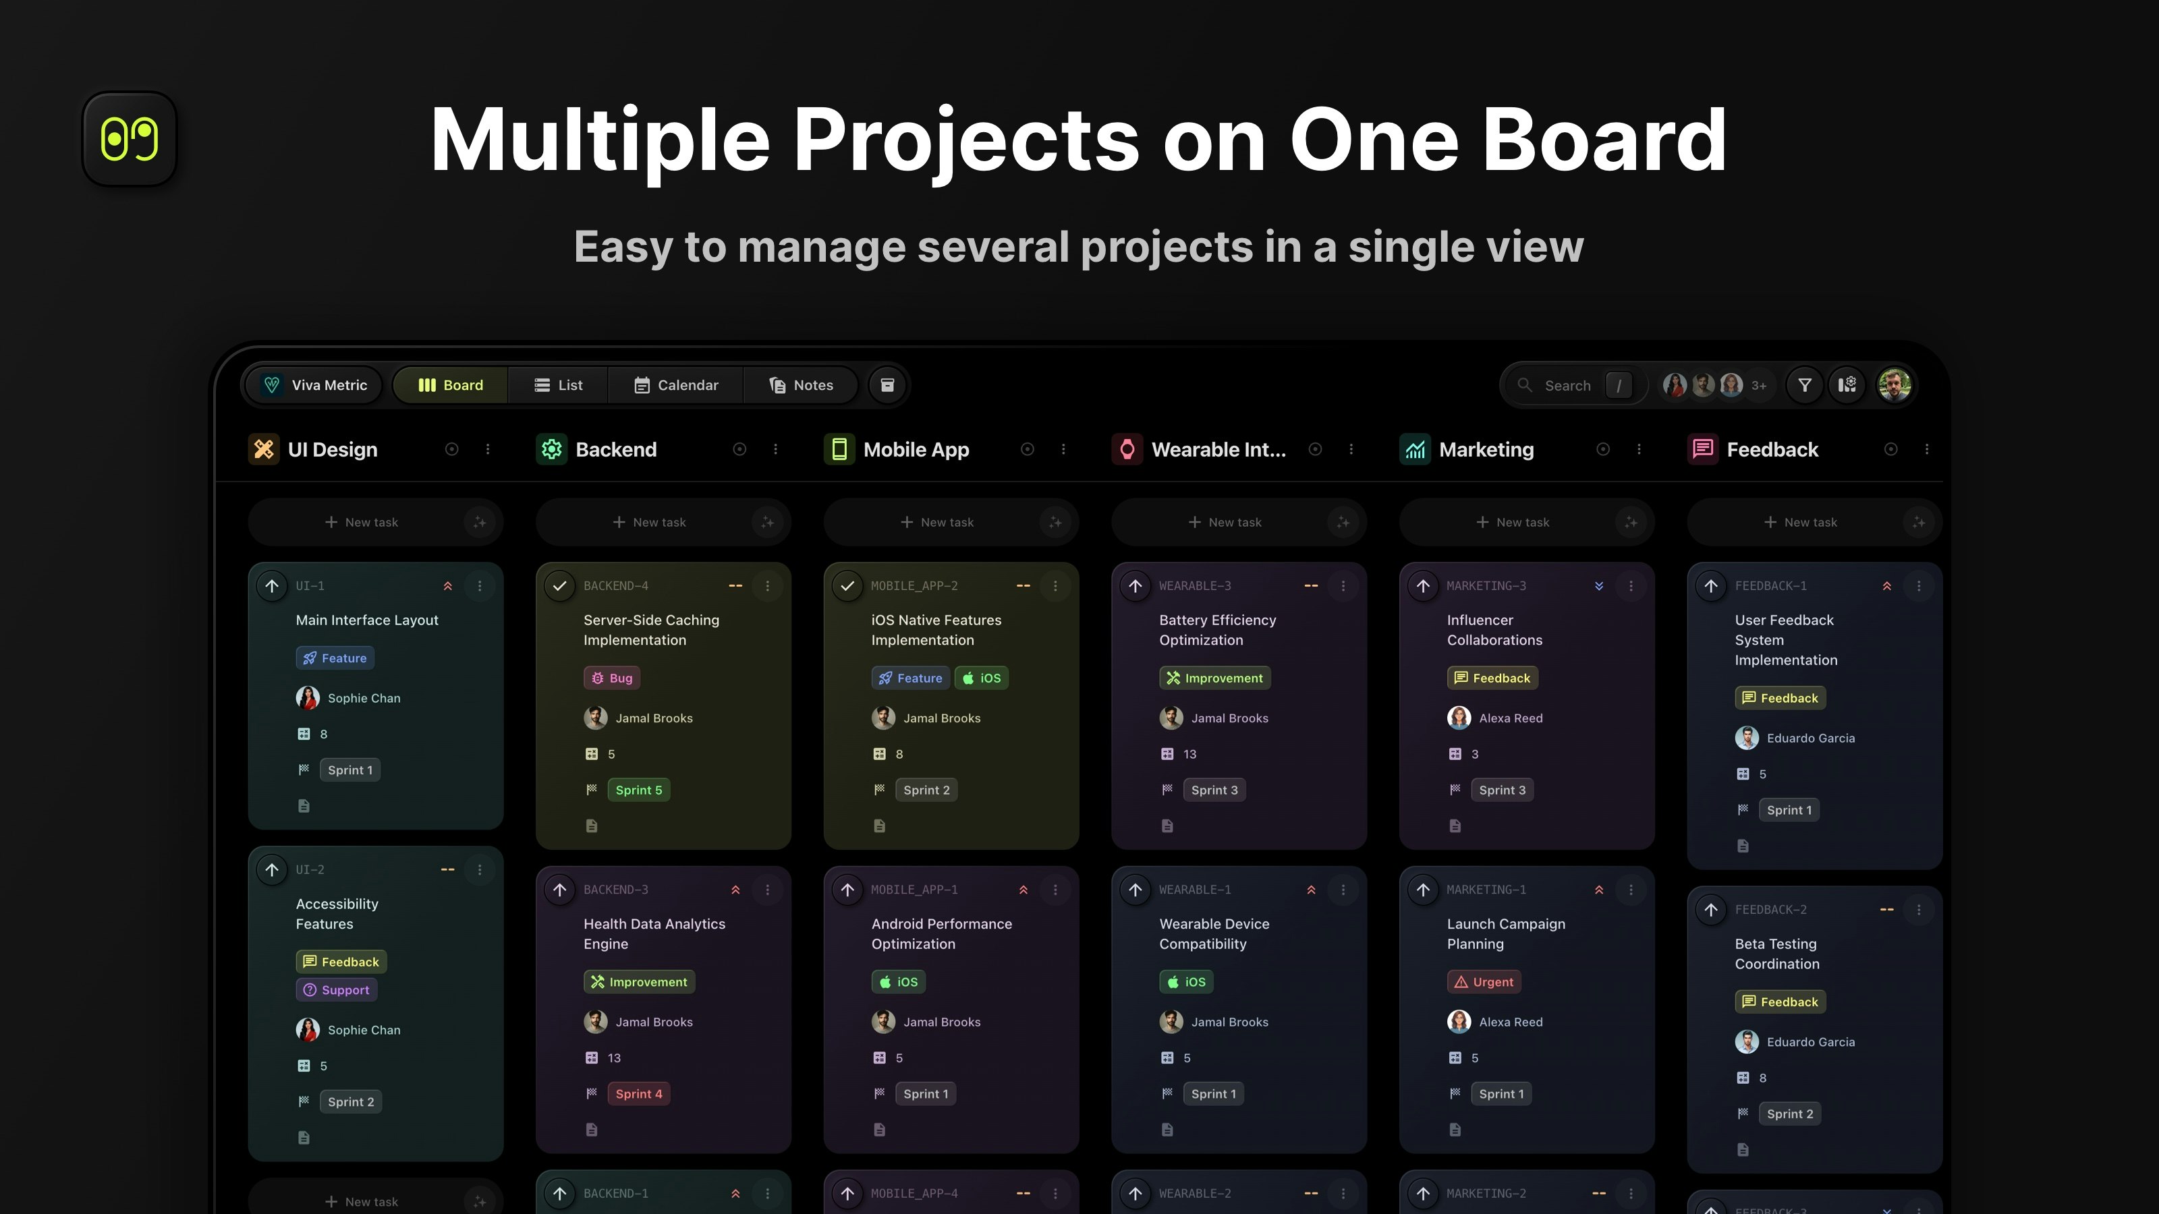2159x1214 pixels.
Task: Switch to the Board view tab
Action: point(450,385)
